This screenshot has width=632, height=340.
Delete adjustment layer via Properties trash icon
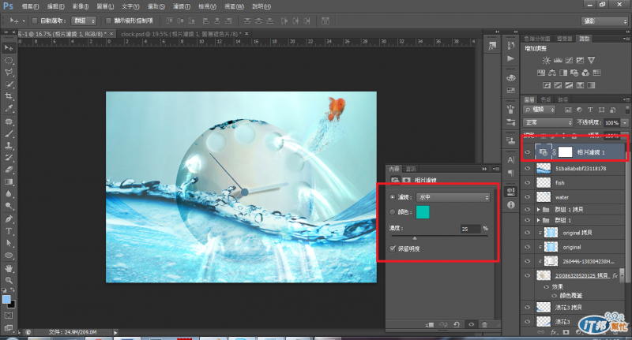coord(484,324)
